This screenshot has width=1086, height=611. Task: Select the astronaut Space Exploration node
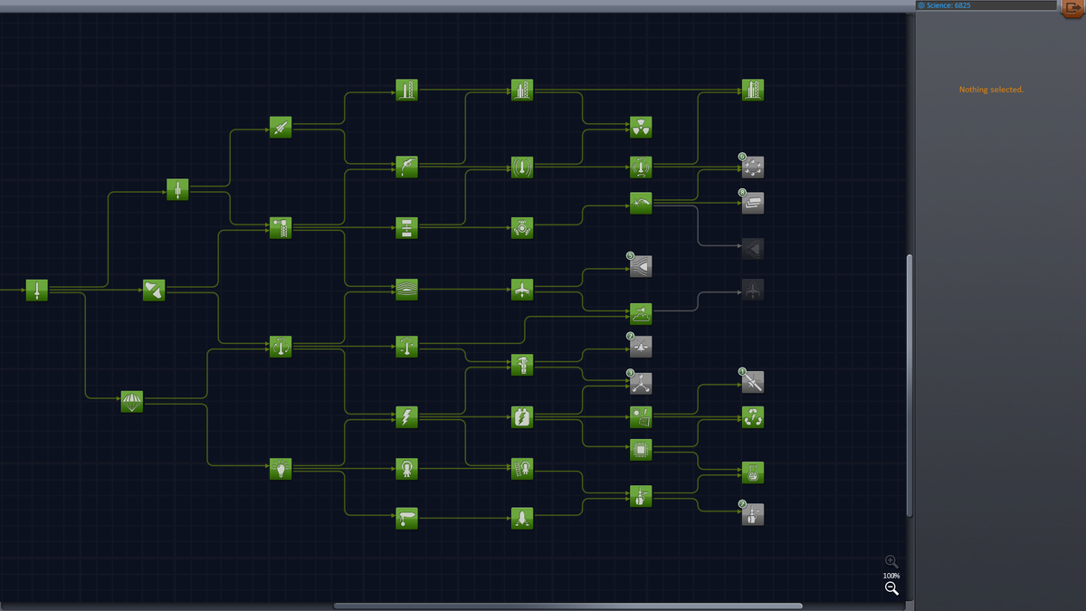406,468
